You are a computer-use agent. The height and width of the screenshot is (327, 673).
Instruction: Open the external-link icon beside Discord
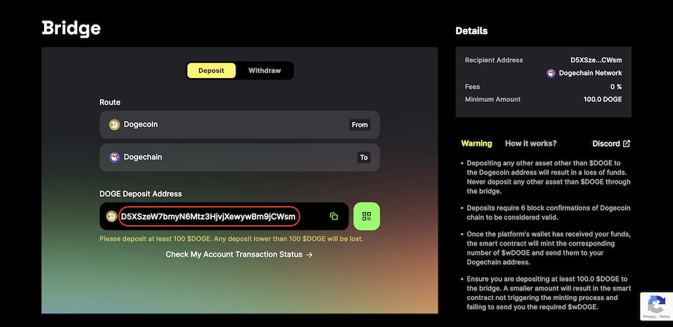tap(626, 144)
